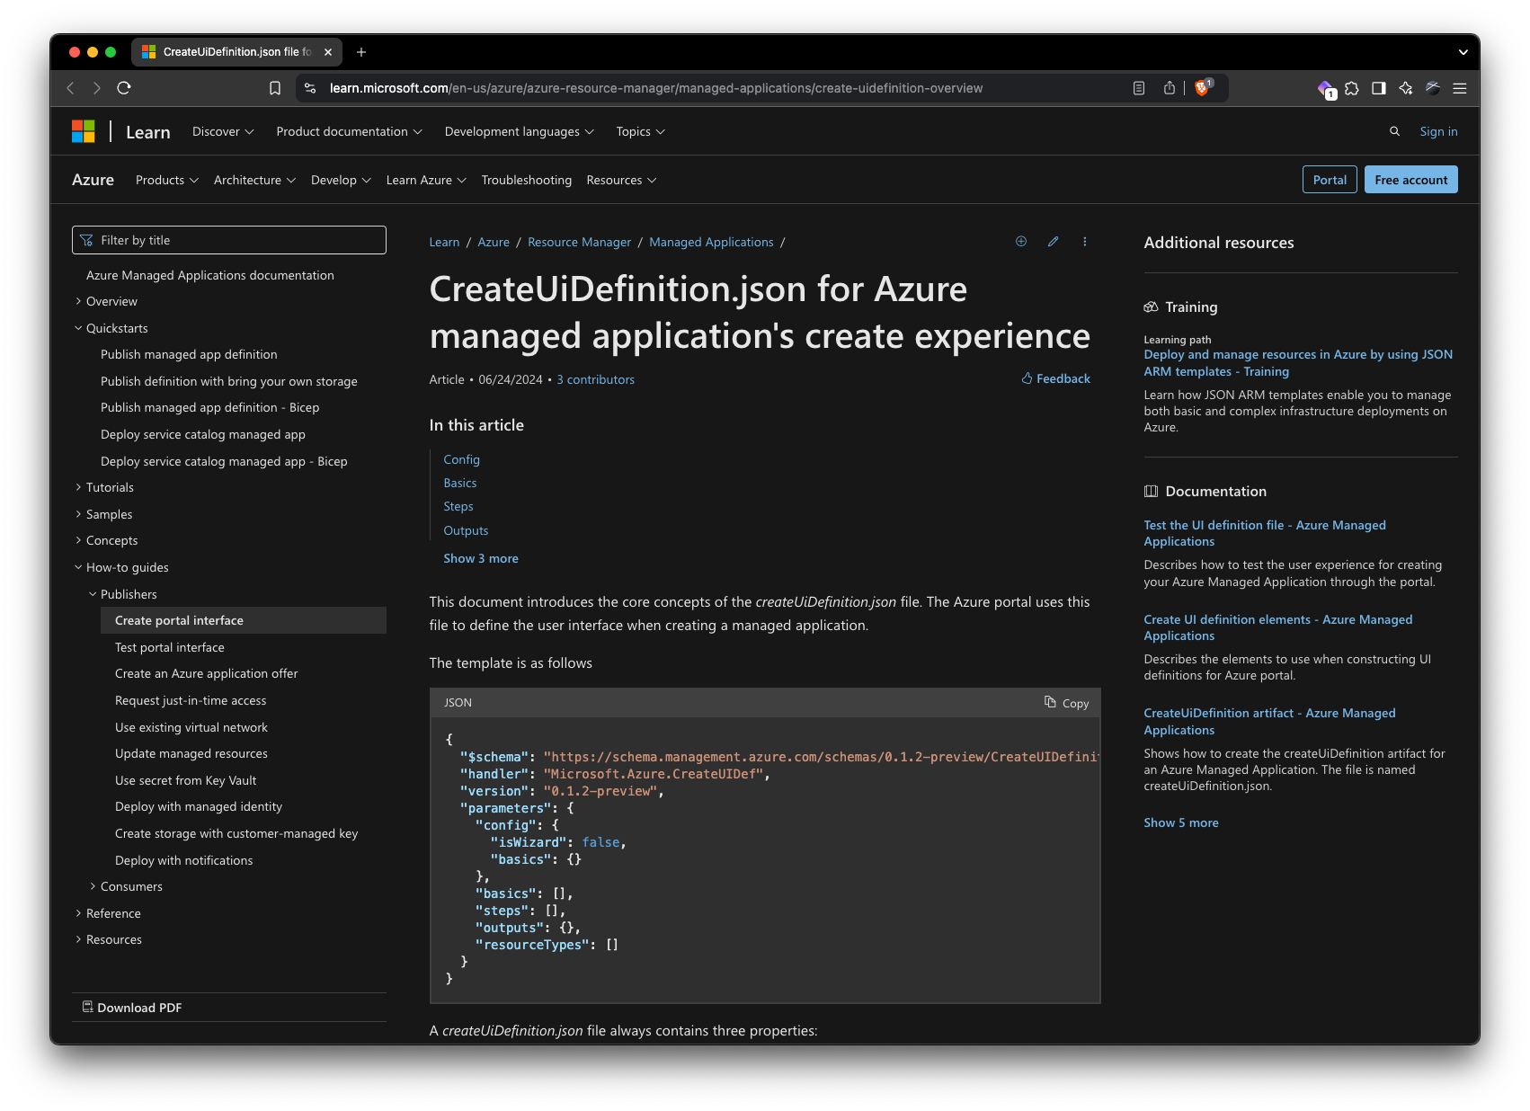Viewport: 1530px width, 1111px height.
Task: Click the tab list dropdown arrow
Action: pos(1463,52)
